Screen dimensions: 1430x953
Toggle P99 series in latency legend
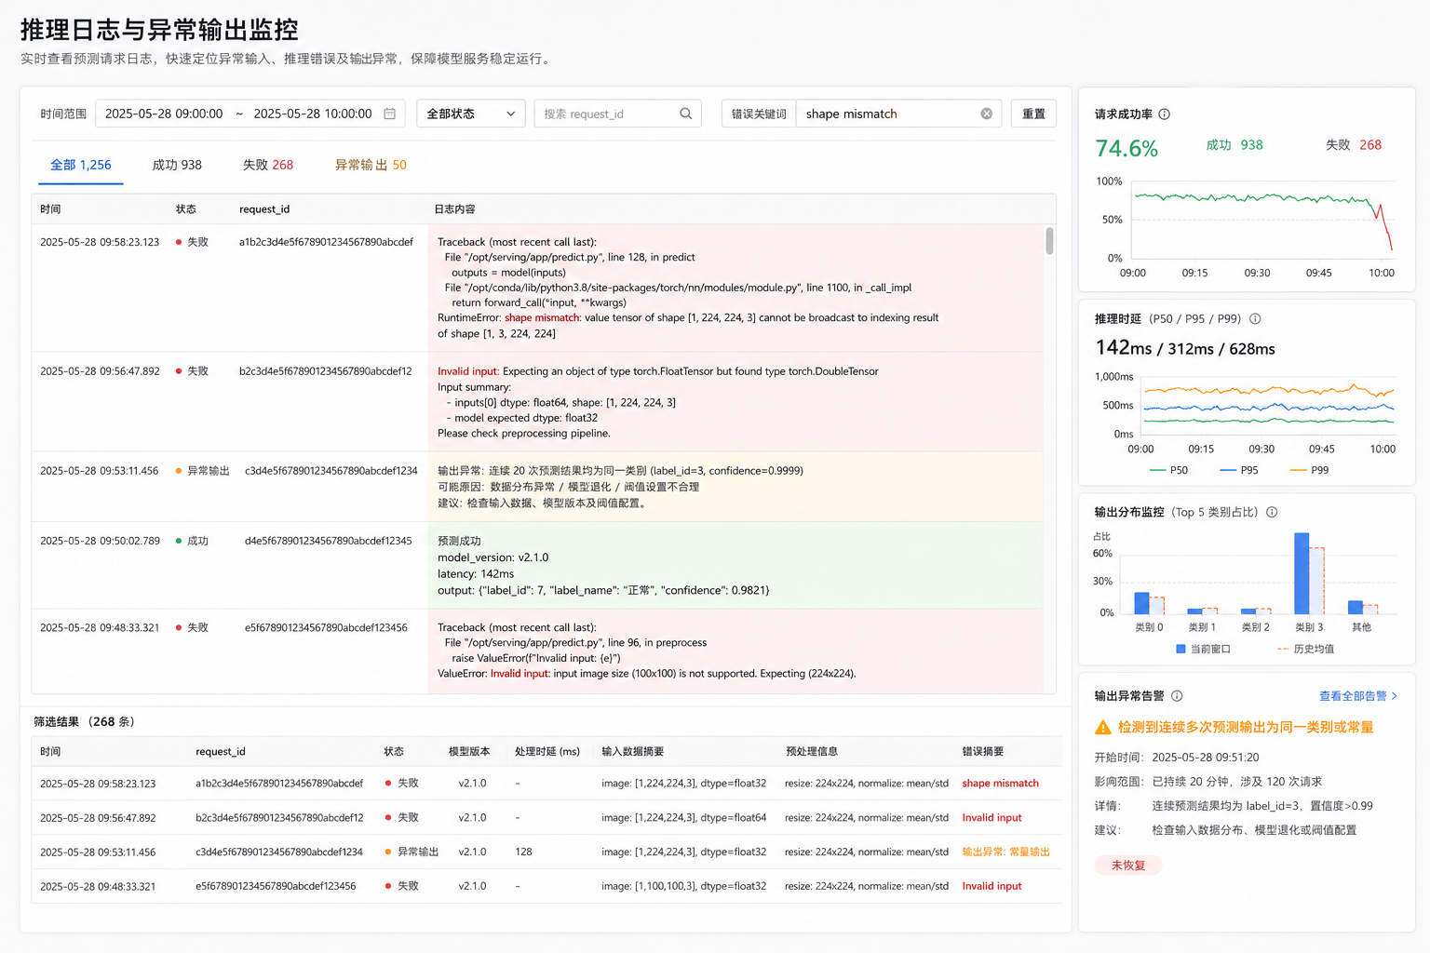[x=1310, y=470]
